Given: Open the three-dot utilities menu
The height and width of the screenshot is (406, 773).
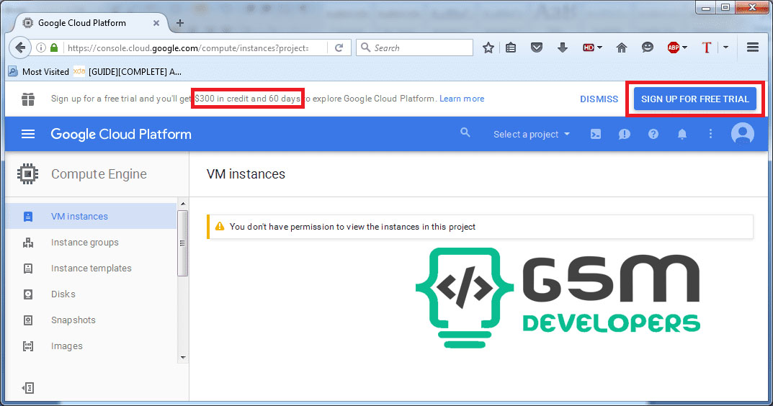Looking at the screenshot, I should (710, 134).
